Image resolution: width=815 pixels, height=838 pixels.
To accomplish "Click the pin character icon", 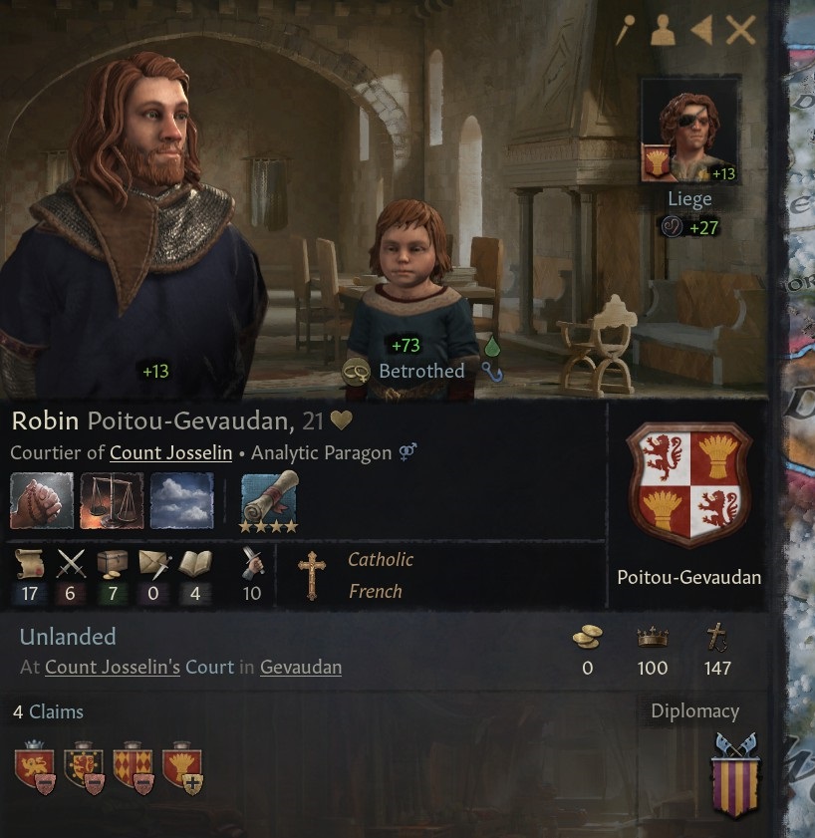I will click(625, 29).
